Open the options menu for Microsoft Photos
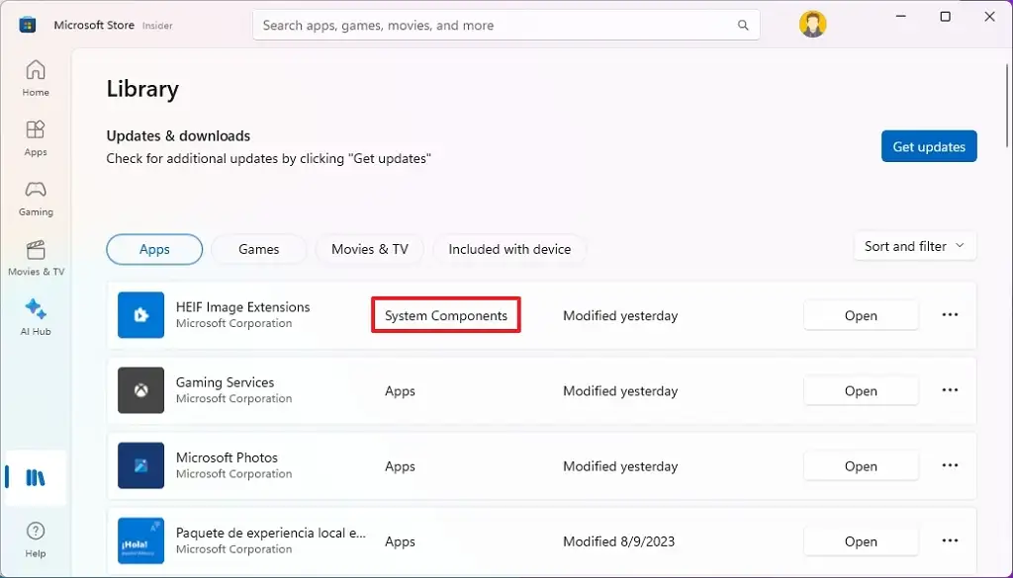 click(950, 465)
